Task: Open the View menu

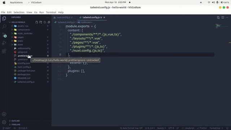Action: coord(29,12)
